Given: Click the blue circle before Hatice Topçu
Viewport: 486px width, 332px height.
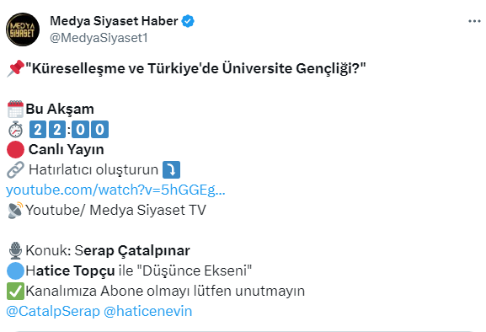Looking at the screenshot, I should 15,270.
